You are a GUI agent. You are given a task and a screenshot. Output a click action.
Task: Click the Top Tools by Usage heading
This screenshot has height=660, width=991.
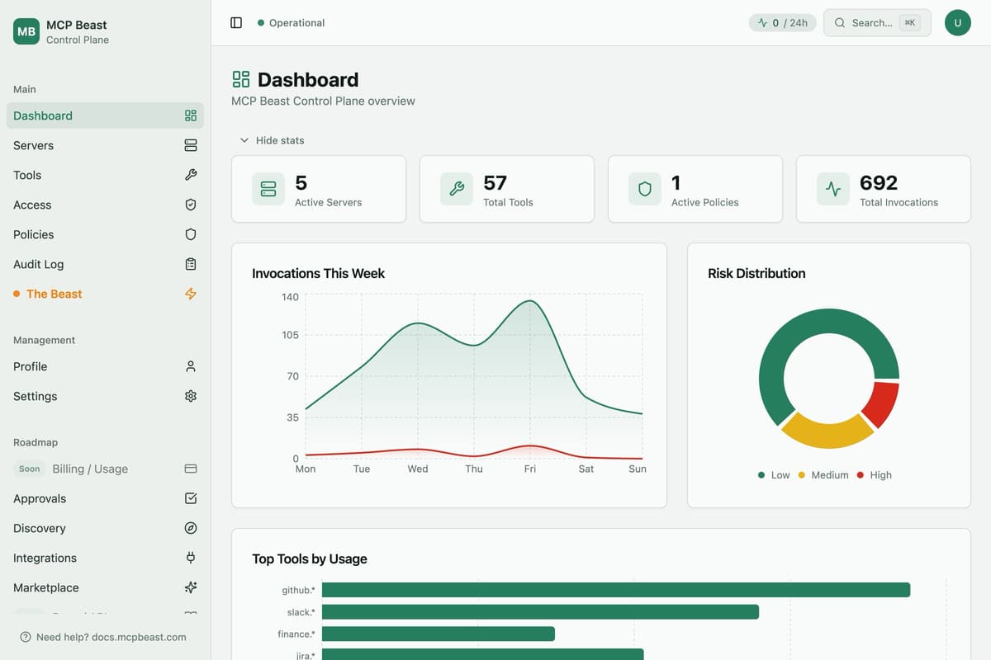click(310, 559)
